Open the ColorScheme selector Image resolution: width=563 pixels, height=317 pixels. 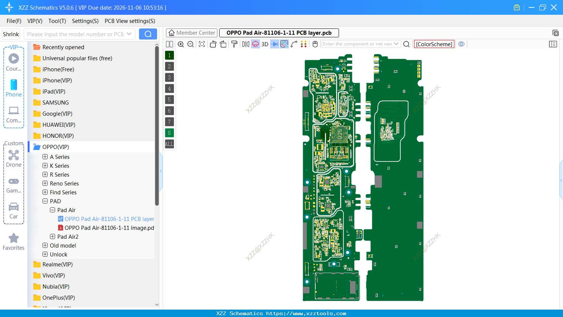pos(434,44)
